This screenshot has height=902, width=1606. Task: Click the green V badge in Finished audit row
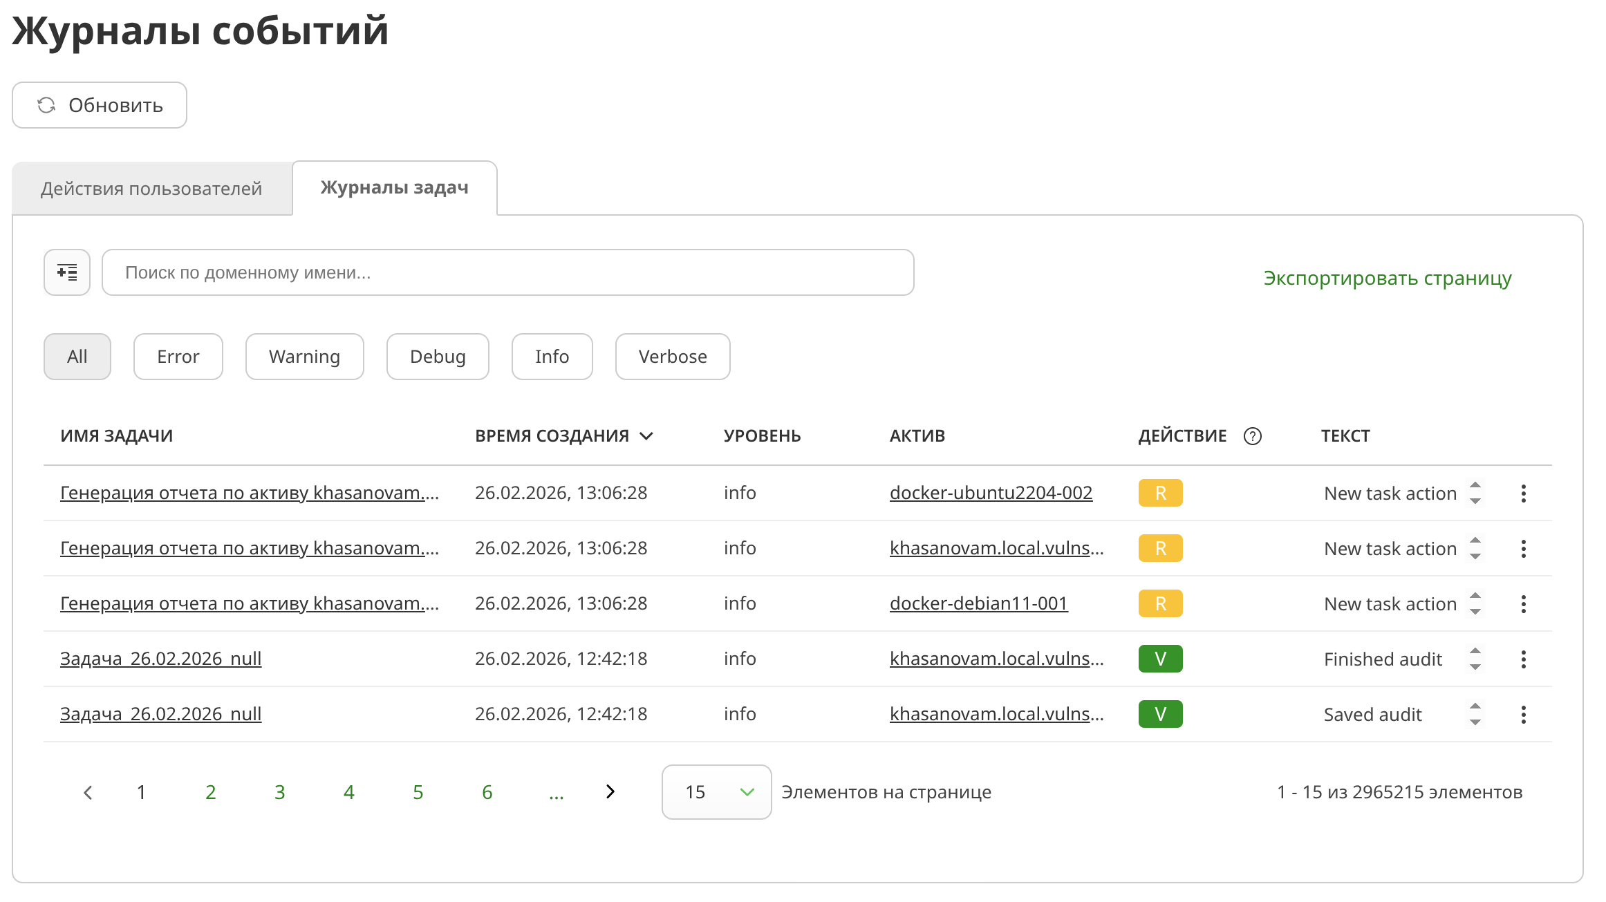pos(1160,659)
